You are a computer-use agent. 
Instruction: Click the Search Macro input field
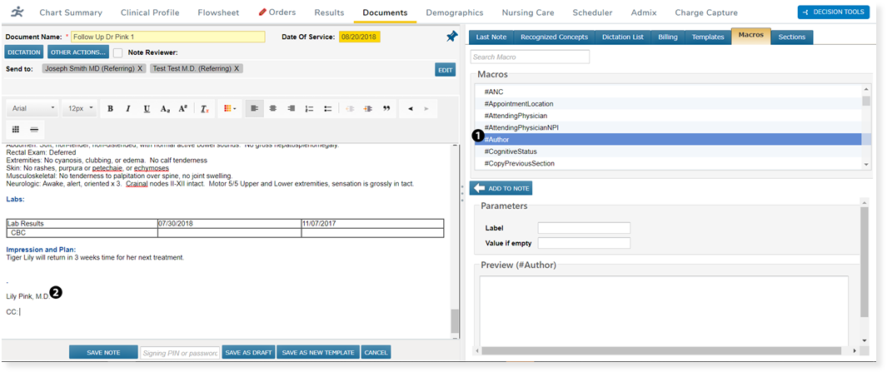coord(530,57)
